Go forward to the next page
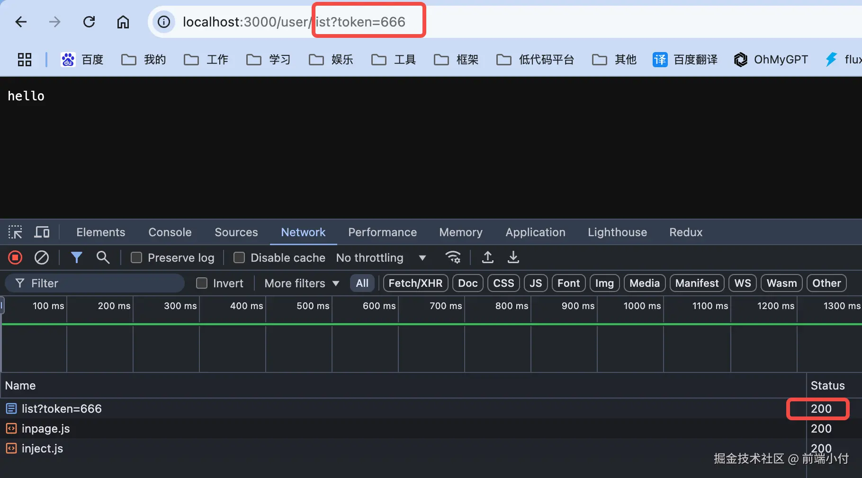Image resolution: width=862 pixels, height=478 pixels. click(x=55, y=22)
